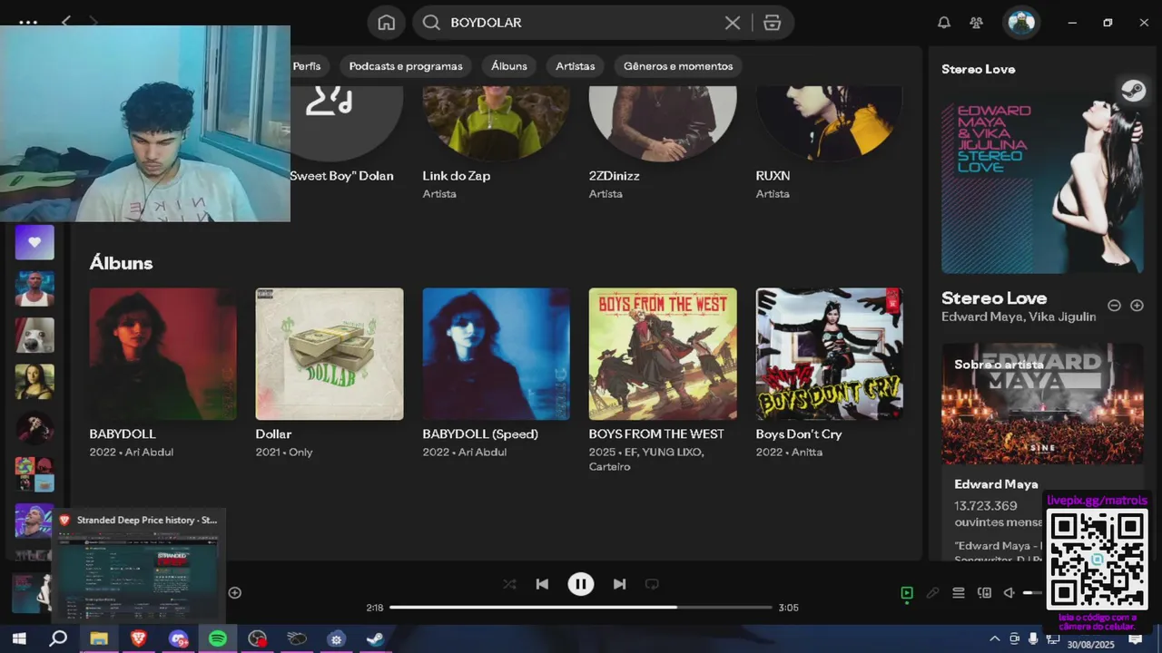
Task: Open the Steam overlay icon
Action: (1133, 91)
